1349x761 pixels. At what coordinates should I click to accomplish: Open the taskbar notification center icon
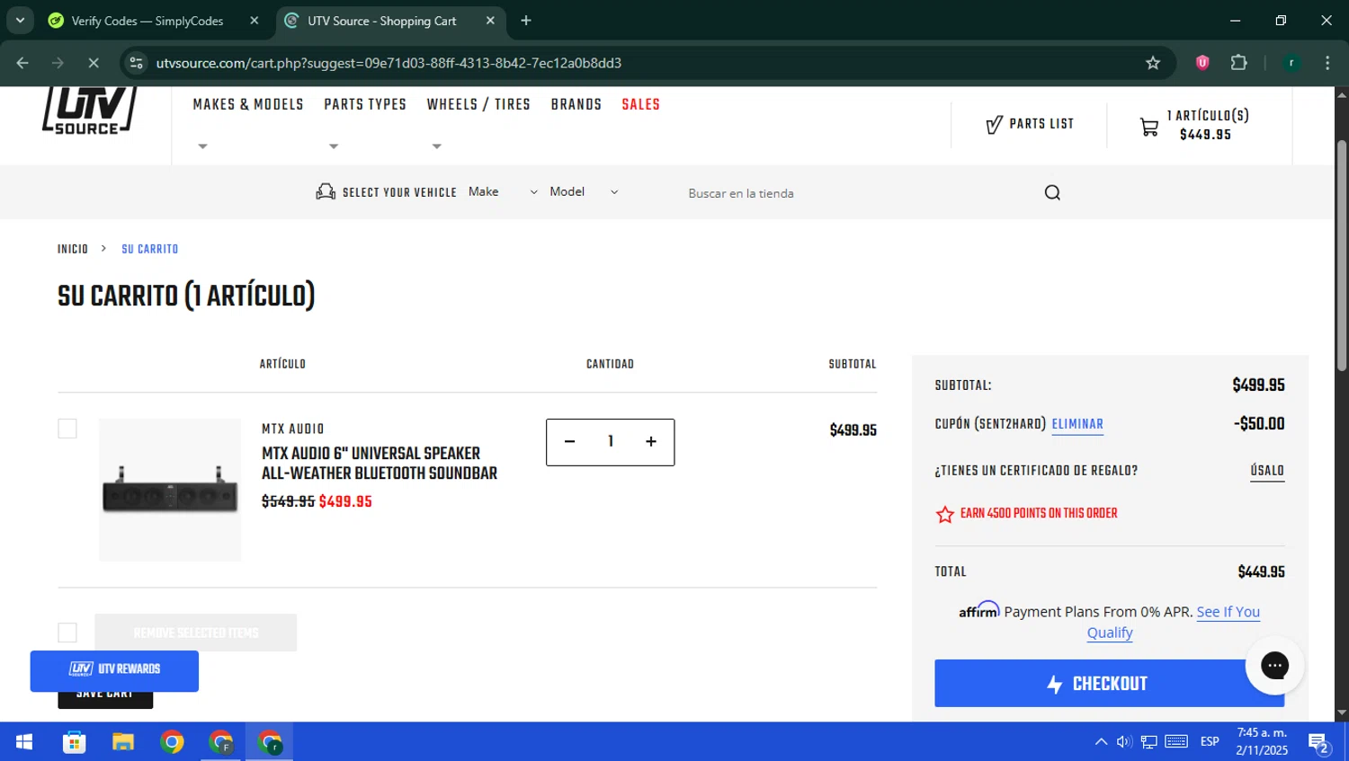coord(1318,742)
